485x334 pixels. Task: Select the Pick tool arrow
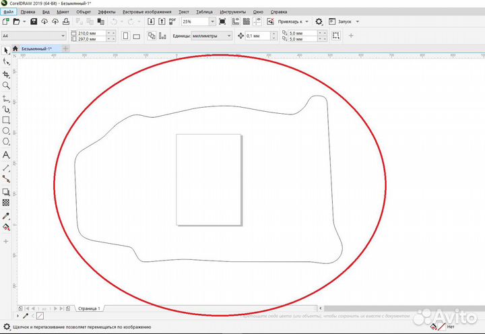6,51
